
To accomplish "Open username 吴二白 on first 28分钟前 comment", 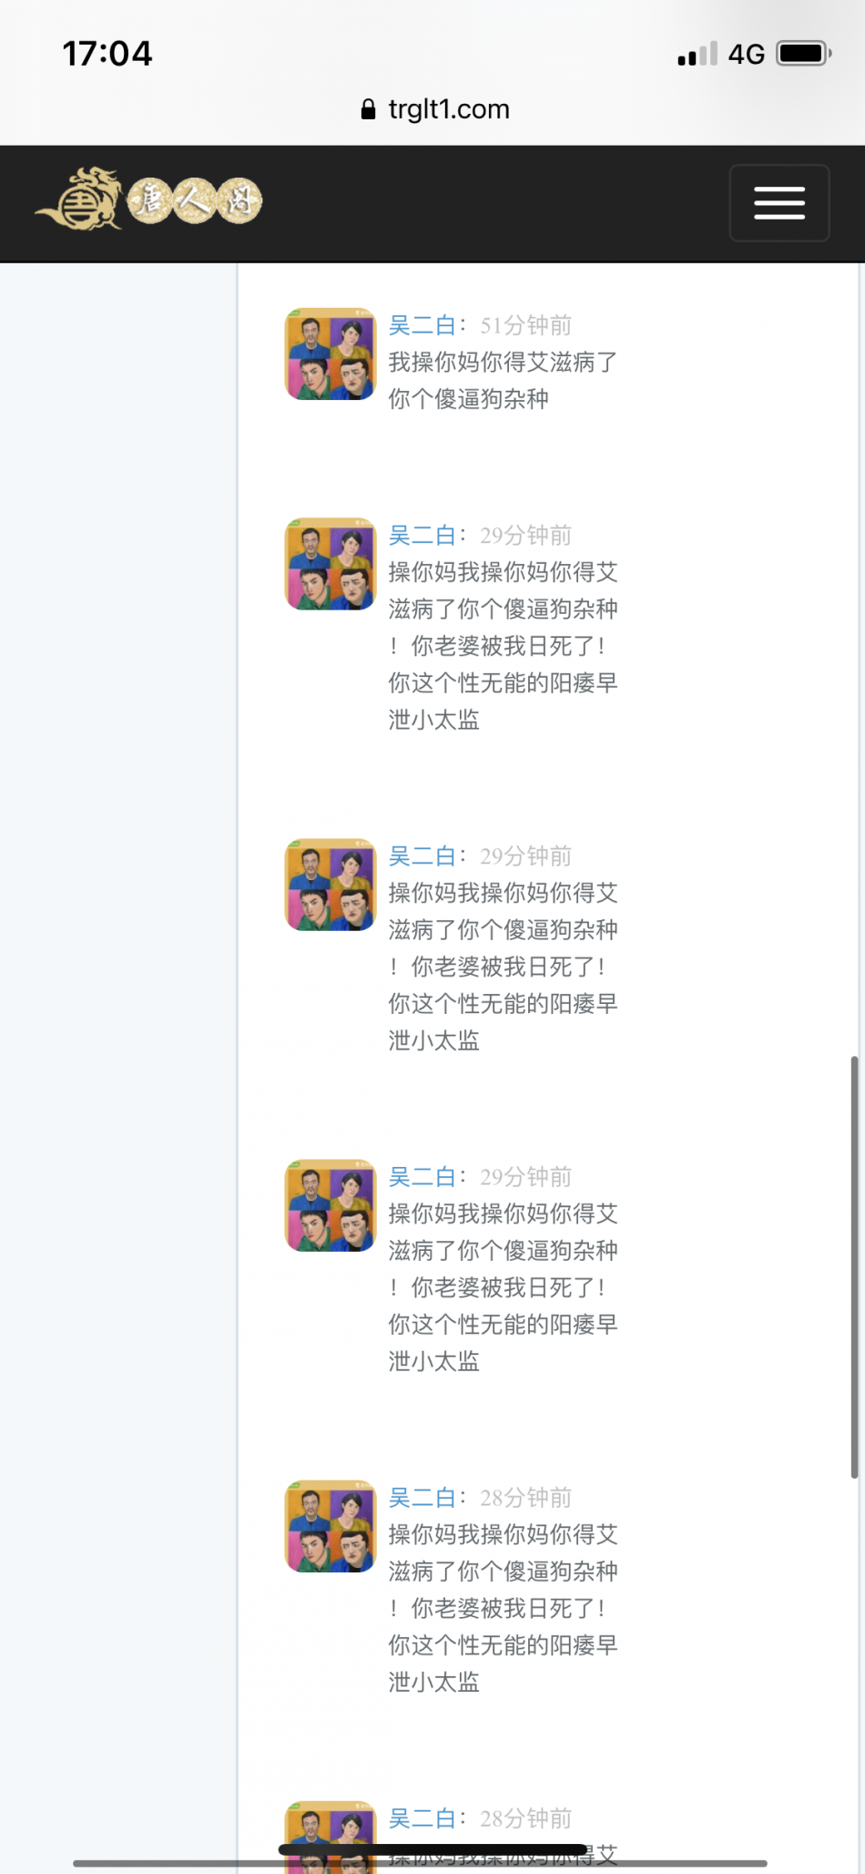I will pyautogui.click(x=422, y=1498).
